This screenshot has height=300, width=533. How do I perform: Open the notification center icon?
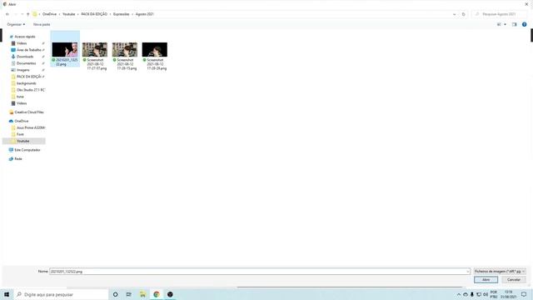[524, 294]
